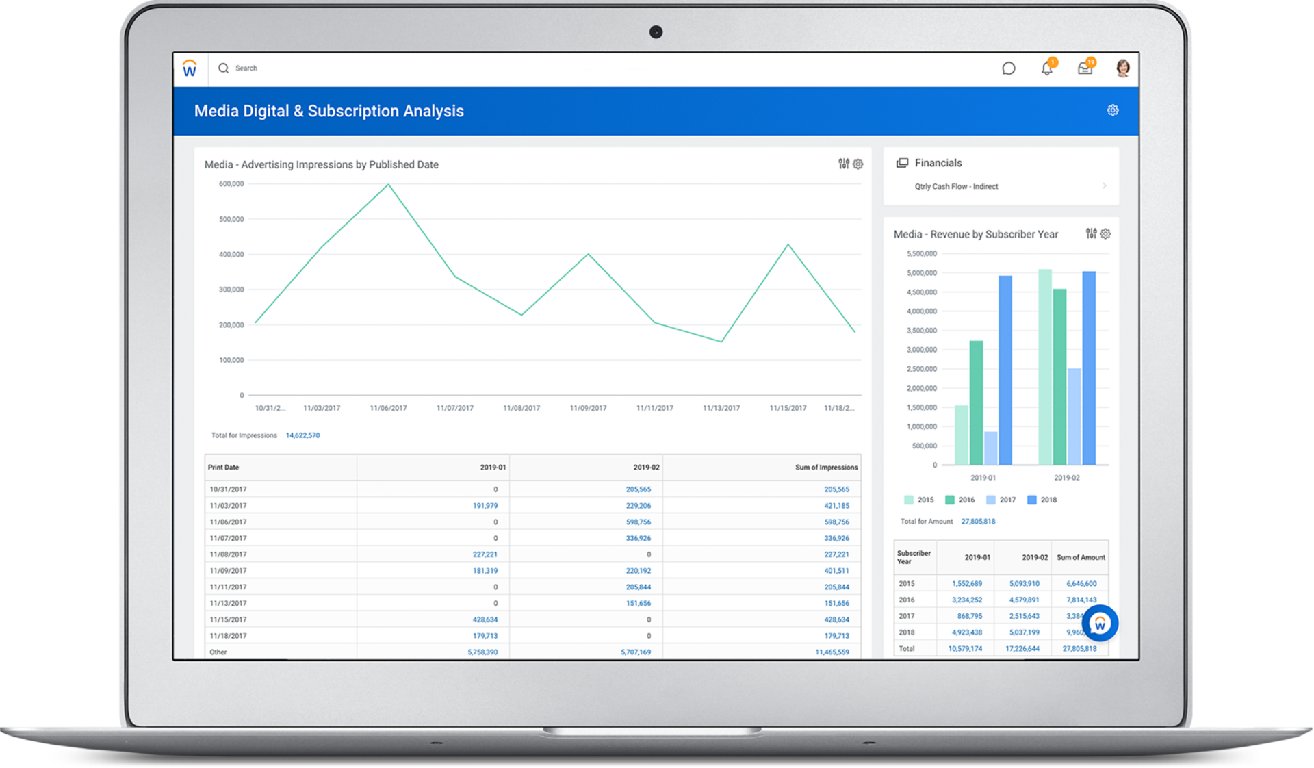Image resolution: width=1314 pixels, height=768 pixels.
Task: Click the Financials panel icon
Action: click(x=901, y=162)
